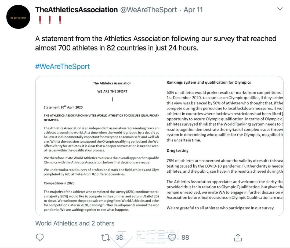Click the retweet arrows icon
290x248 pixels.
(x=105, y=237)
